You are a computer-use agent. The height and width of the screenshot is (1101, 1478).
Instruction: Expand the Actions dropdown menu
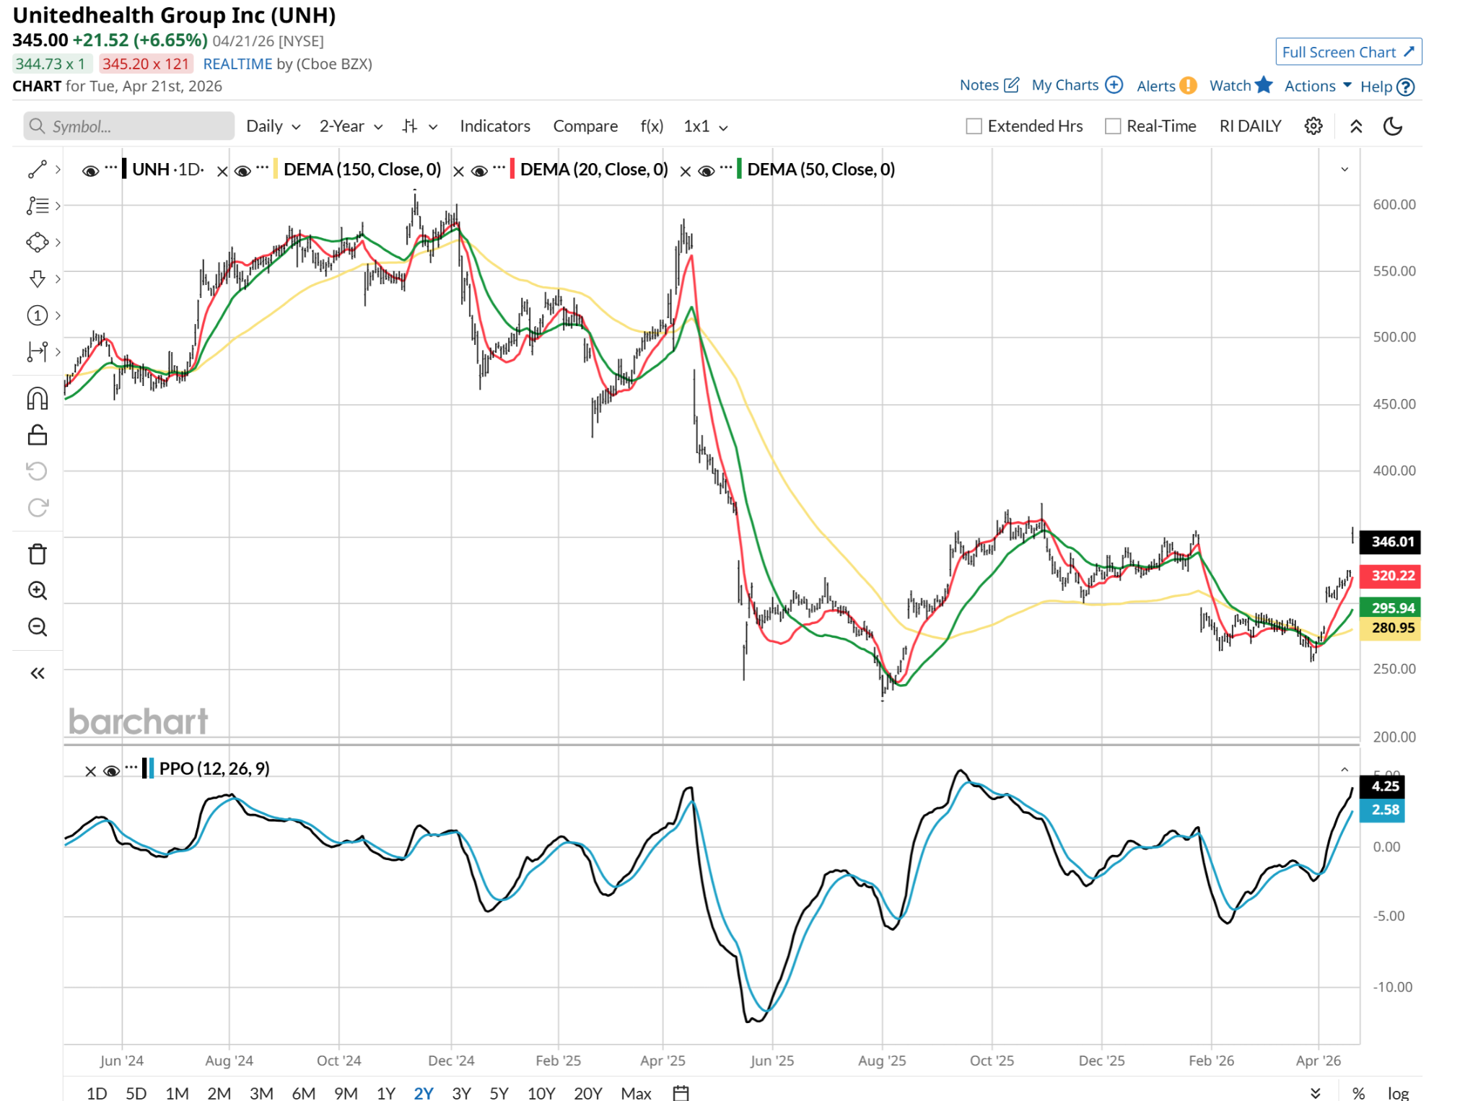[1317, 86]
